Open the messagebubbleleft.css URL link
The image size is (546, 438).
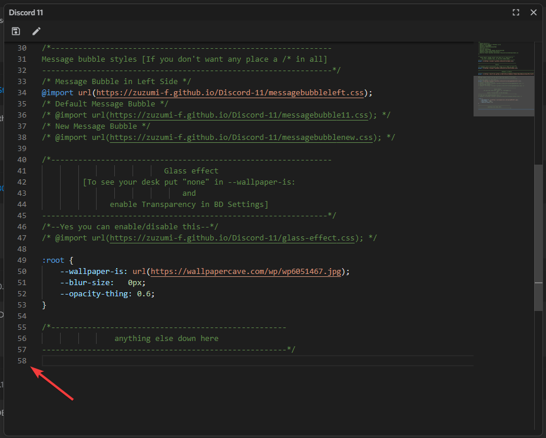230,93
